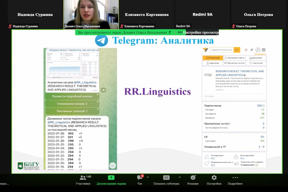The image size is (288, 192).
Task: Click muted mic icon of Надежда Суржина
Action: point(10,26)
